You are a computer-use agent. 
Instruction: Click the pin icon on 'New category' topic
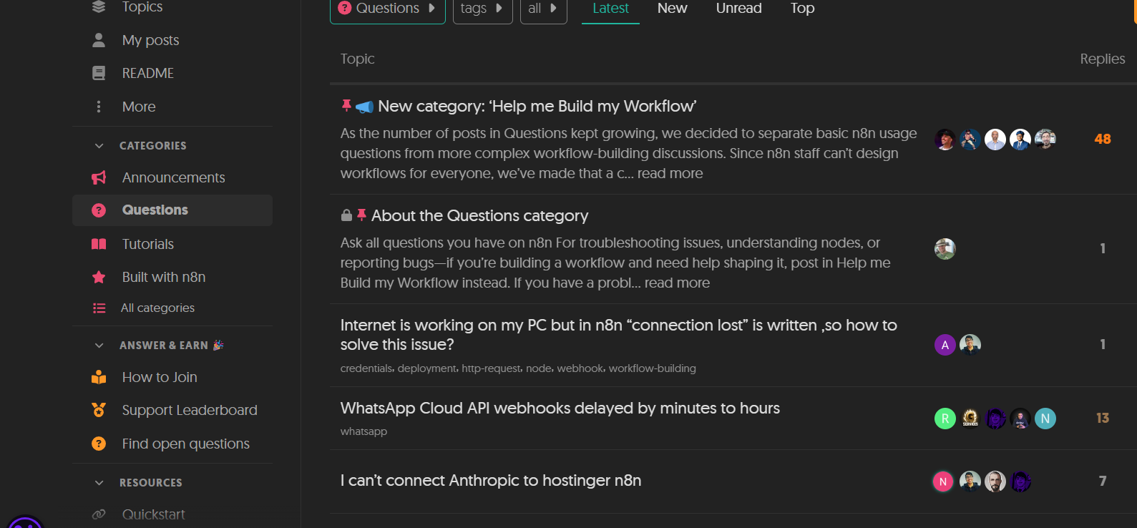click(346, 106)
